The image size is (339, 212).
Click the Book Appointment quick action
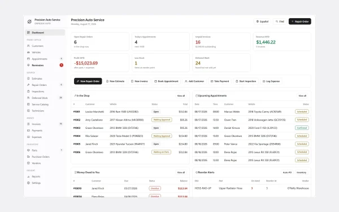click(166, 81)
